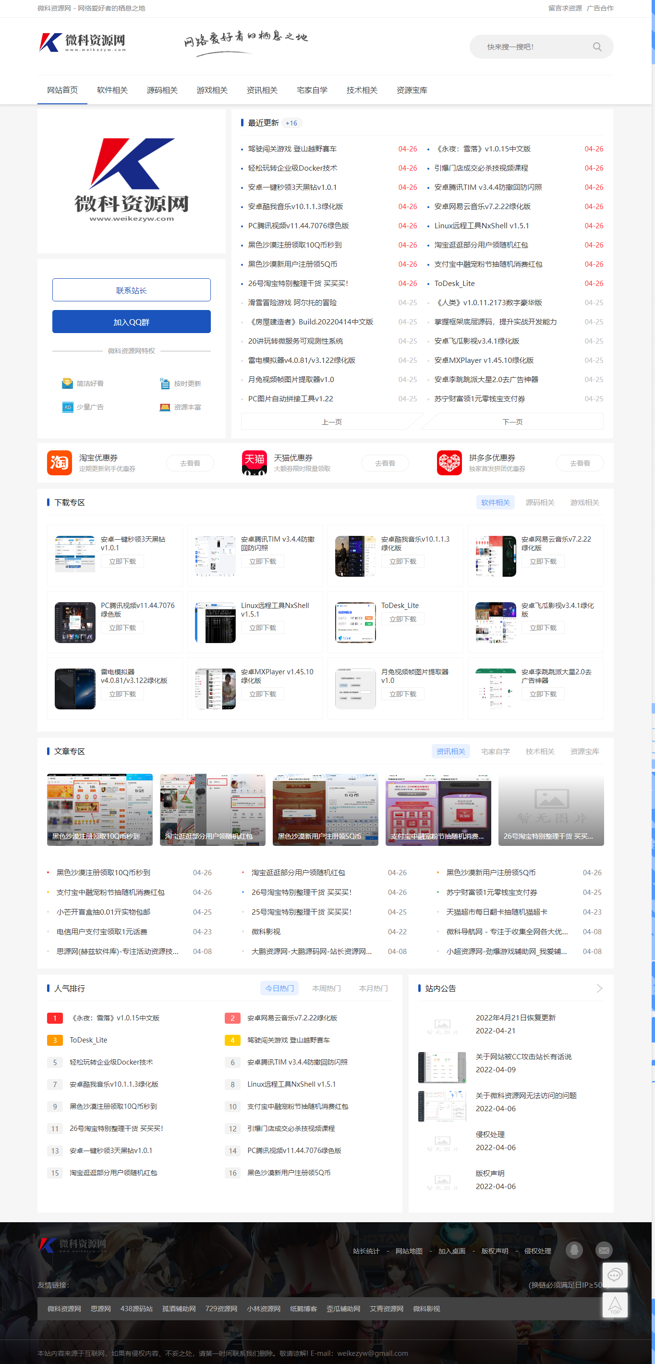Click the Taobao coupon icon

59,463
